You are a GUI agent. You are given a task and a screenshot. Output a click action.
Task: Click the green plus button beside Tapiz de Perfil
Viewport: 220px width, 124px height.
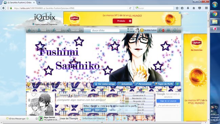[177, 84]
